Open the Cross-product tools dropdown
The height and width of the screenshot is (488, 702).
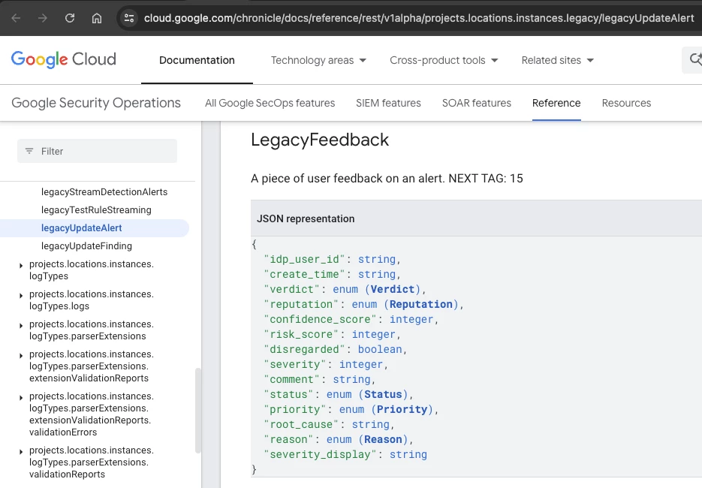pos(444,60)
